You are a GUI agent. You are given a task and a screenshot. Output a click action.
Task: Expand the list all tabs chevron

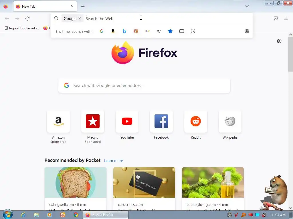pos(247,6)
